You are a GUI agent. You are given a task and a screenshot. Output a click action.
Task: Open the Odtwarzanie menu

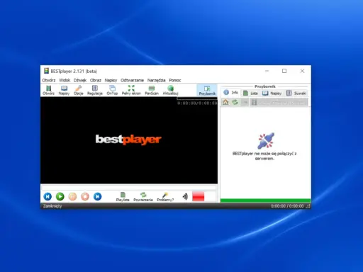click(x=132, y=80)
